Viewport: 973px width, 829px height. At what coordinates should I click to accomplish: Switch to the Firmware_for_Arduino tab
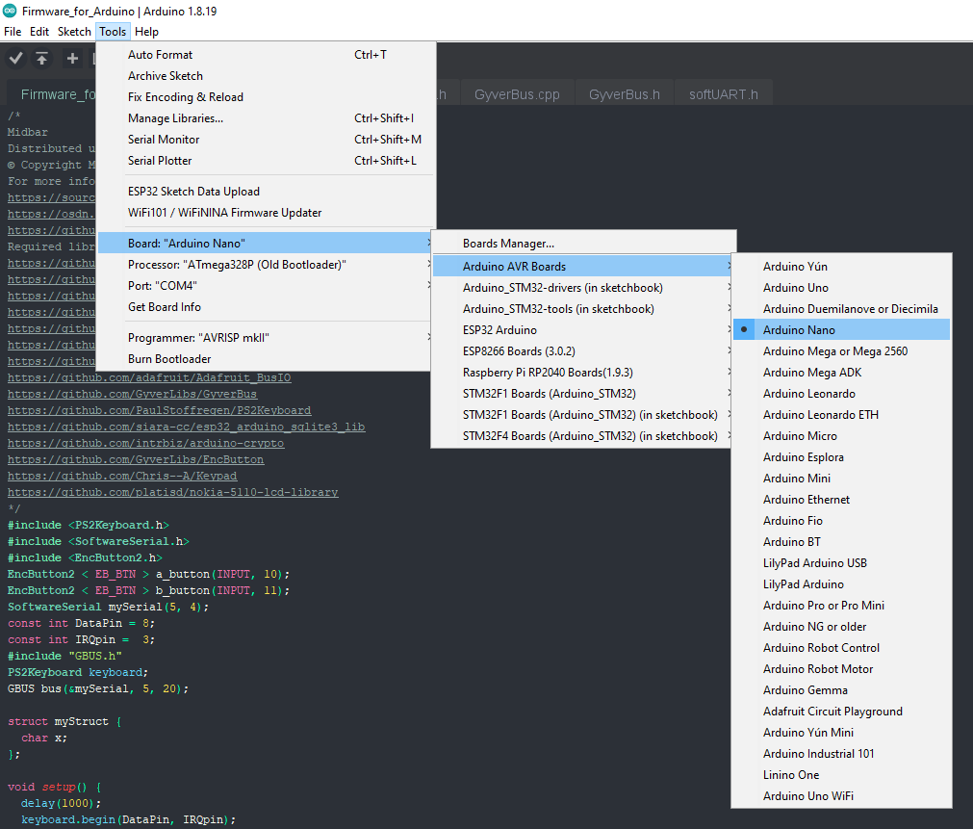52,94
